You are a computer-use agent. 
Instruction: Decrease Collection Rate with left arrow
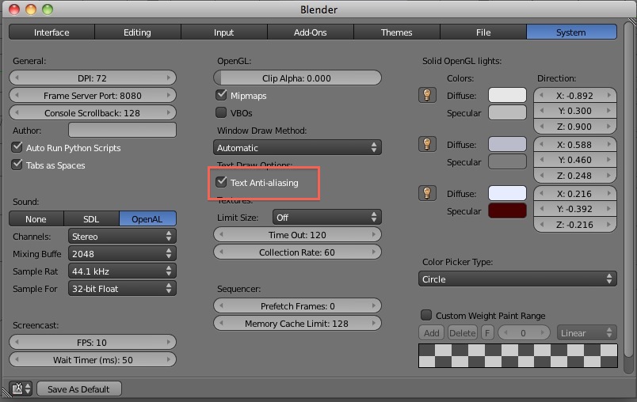click(221, 252)
